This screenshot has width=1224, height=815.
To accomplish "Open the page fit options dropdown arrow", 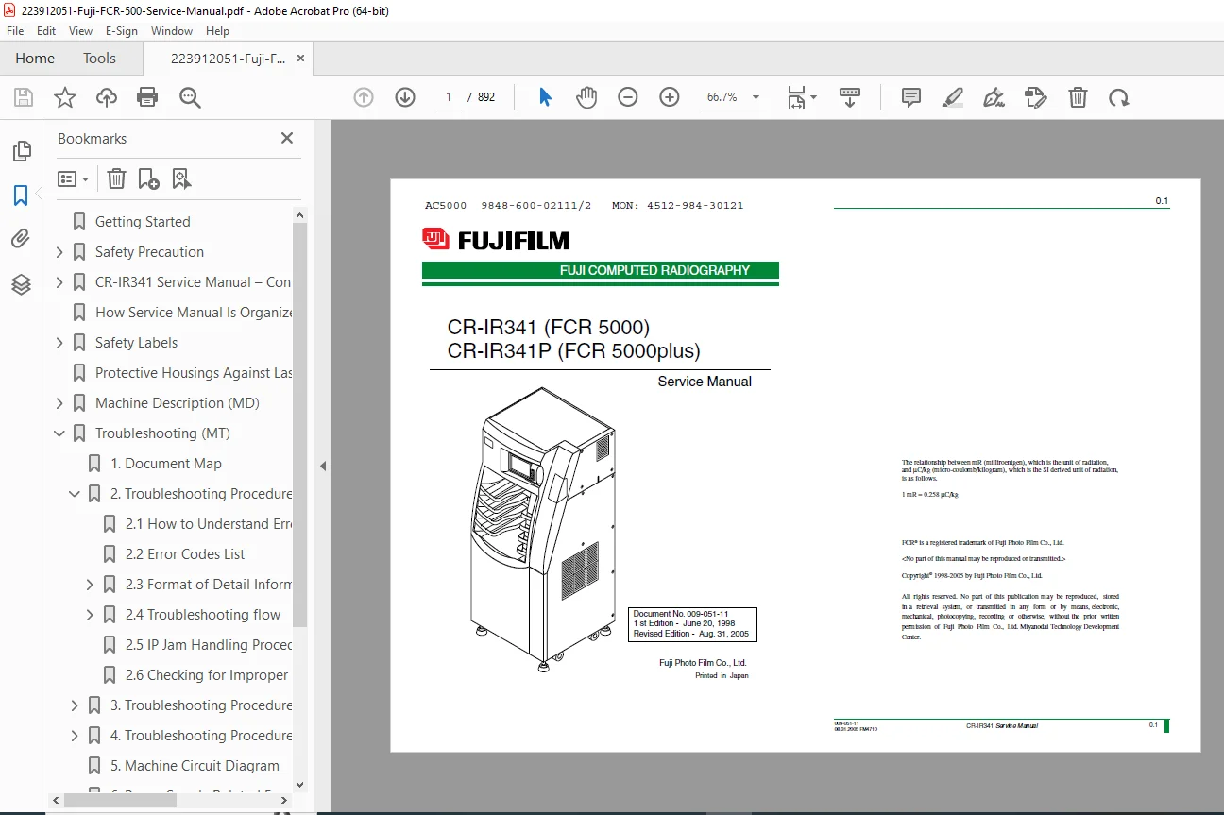I will coord(813,97).
